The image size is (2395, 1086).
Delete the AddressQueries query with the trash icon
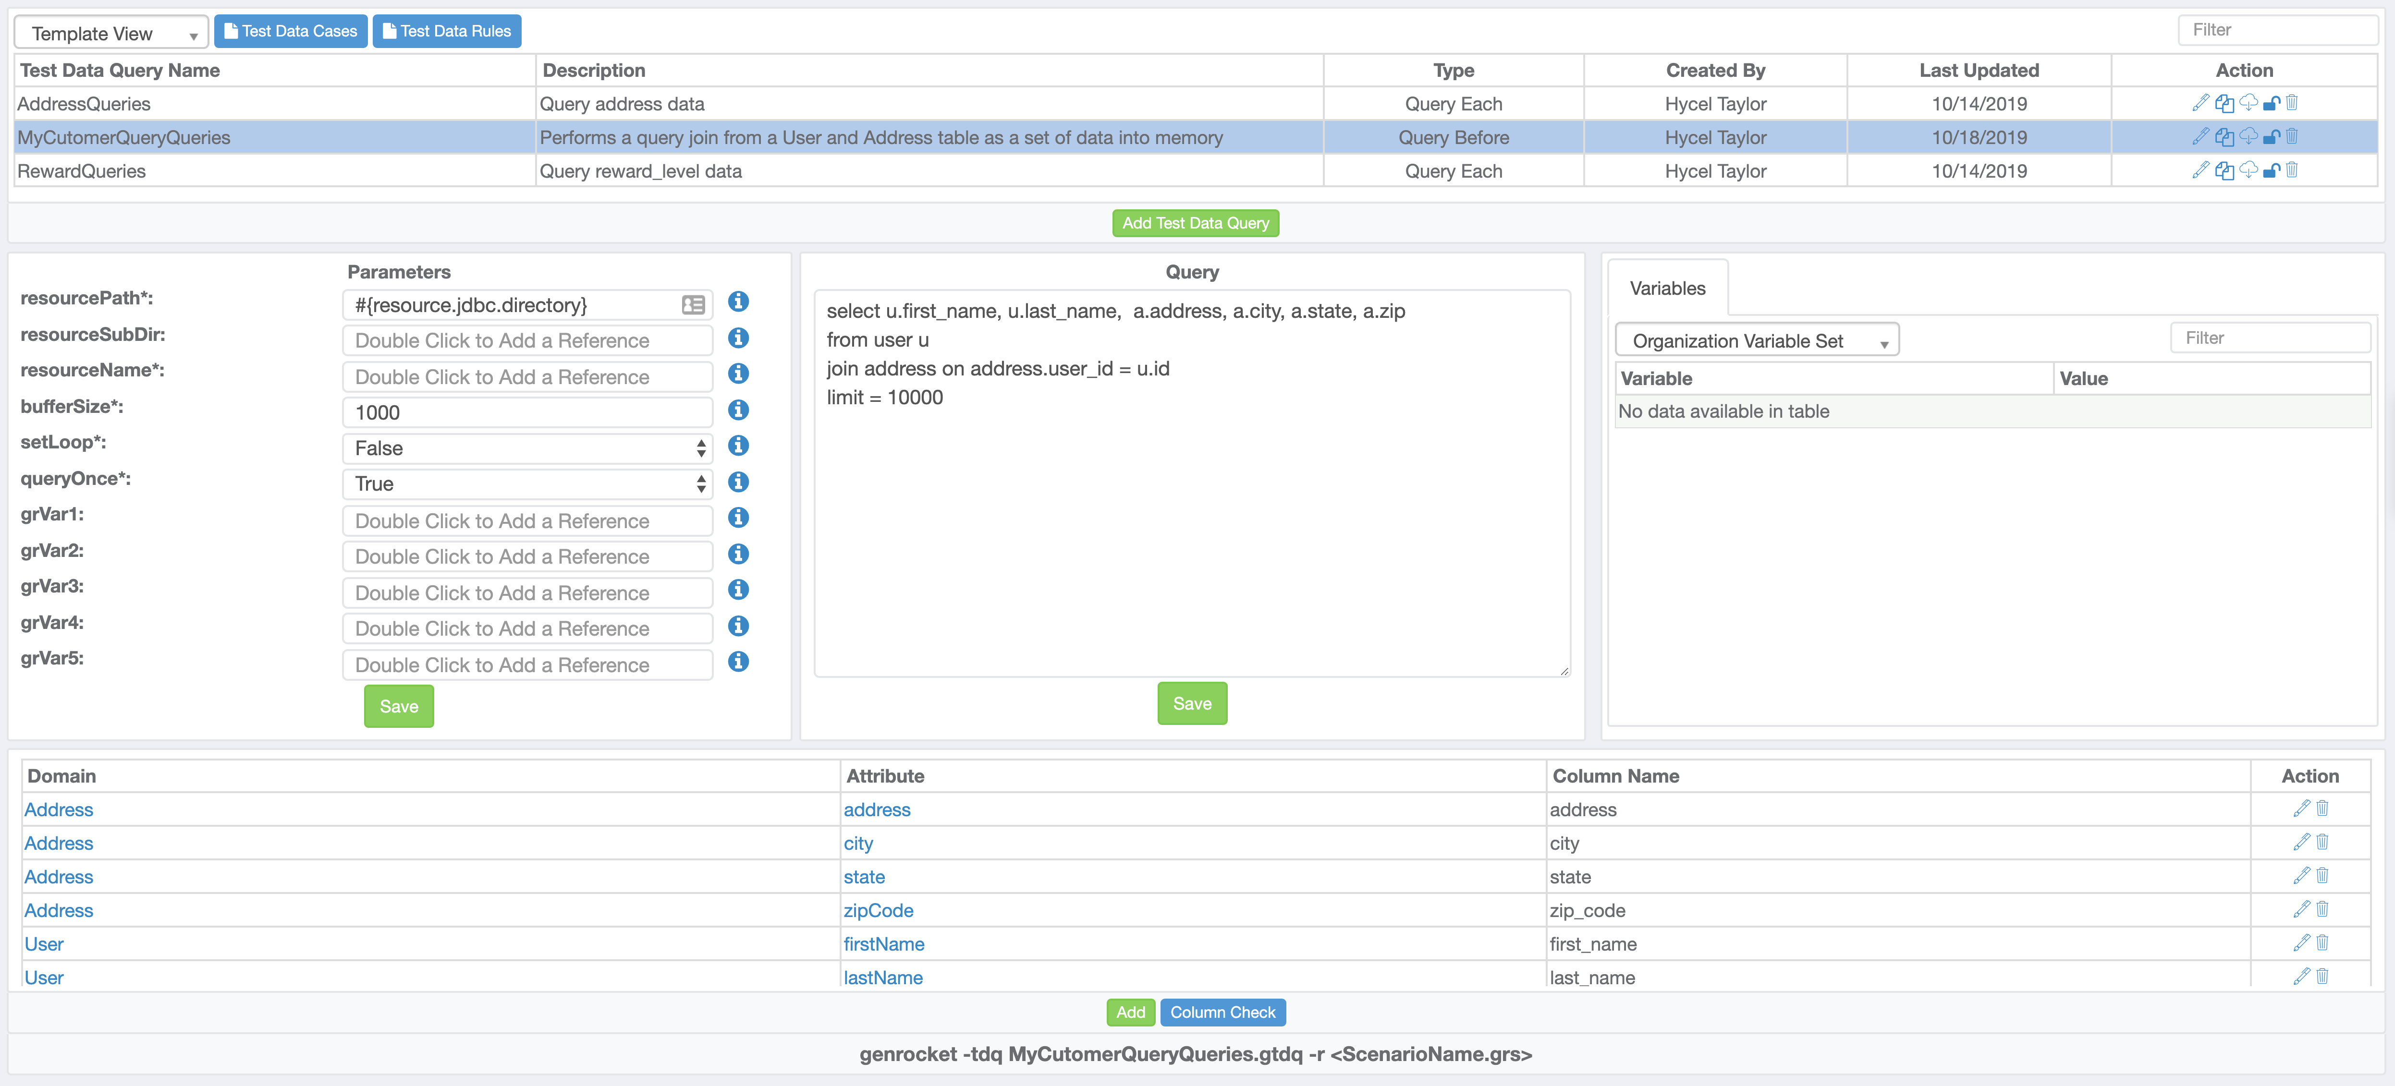pos(2292,103)
